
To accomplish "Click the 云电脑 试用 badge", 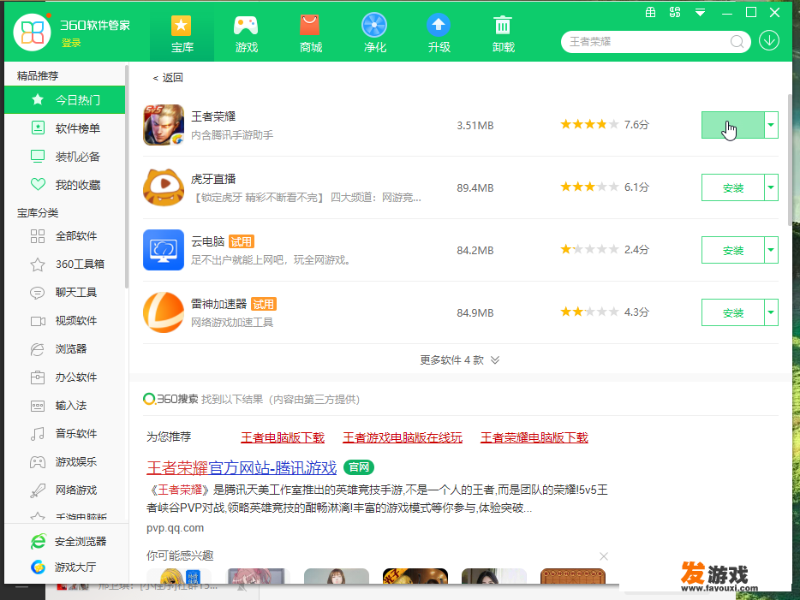I will tap(242, 241).
